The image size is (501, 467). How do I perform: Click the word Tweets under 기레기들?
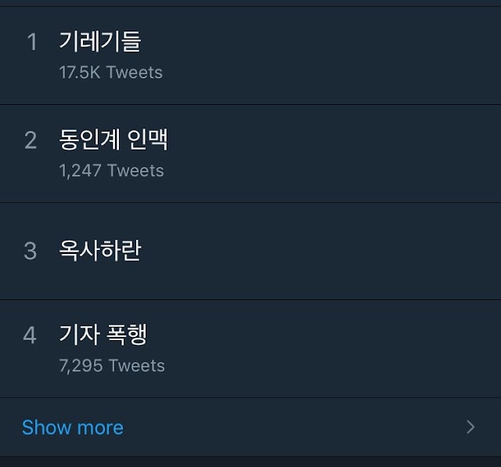pyautogui.click(x=135, y=72)
